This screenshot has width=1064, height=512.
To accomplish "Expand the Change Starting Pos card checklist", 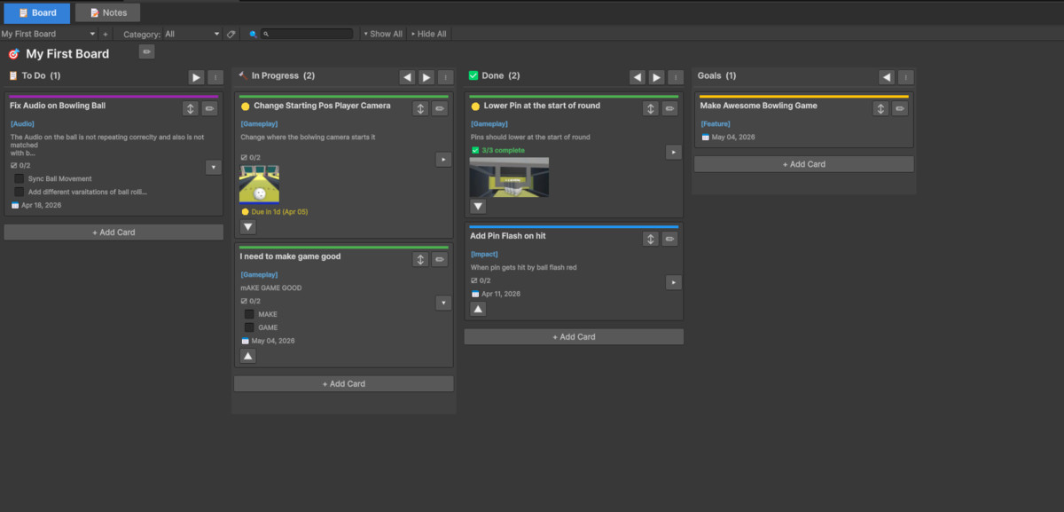I will point(443,160).
